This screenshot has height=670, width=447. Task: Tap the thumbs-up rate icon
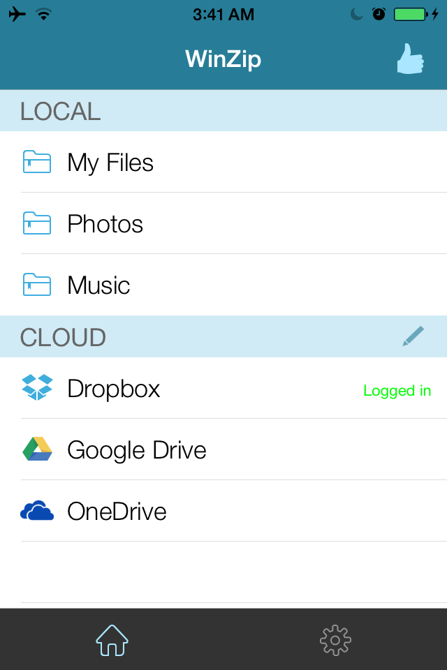(410, 59)
